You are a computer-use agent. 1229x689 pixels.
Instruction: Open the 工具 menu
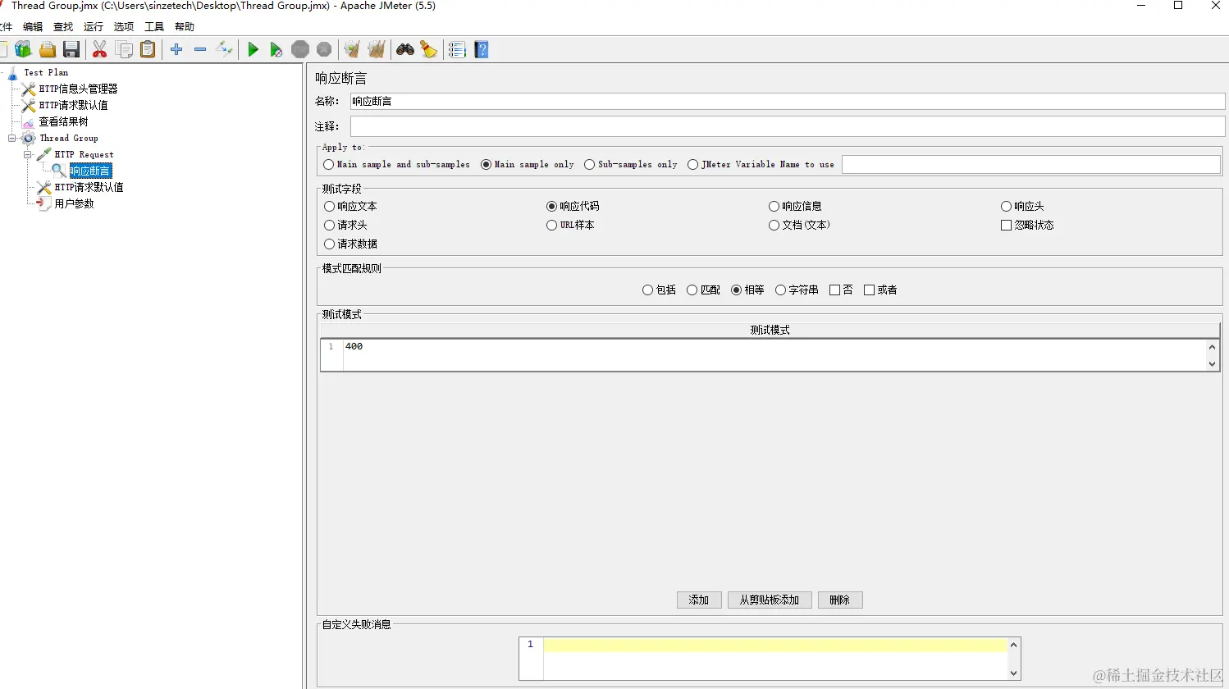tap(154, 27)
